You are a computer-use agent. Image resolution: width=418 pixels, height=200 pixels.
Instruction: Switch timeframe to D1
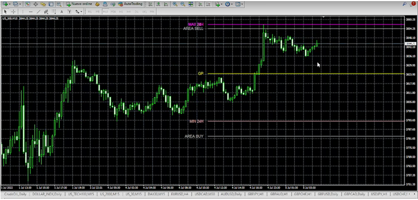coord(136,11)
